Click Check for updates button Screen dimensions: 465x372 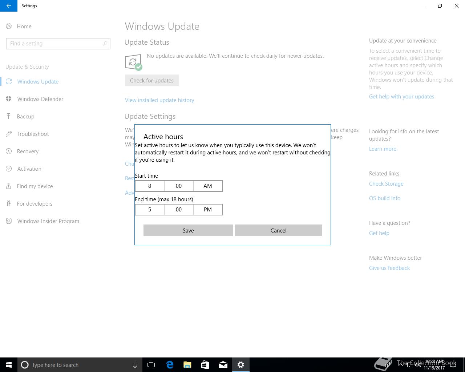(x=152, y=81)
